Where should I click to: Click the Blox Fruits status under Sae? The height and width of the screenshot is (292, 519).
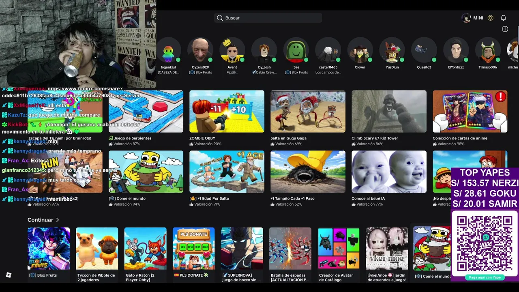coord(296,73)
